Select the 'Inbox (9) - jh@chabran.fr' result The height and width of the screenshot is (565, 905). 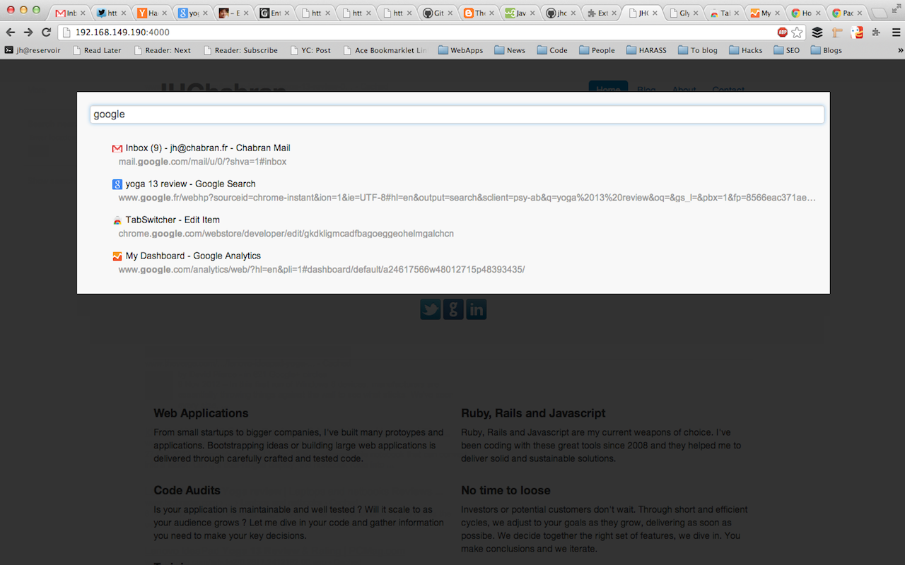pos(208,148)
